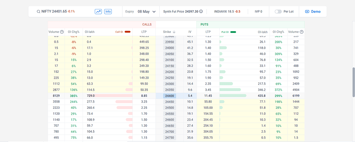Select strike 24650
This screenshot has width=355, height=142.
click(170, 126)
